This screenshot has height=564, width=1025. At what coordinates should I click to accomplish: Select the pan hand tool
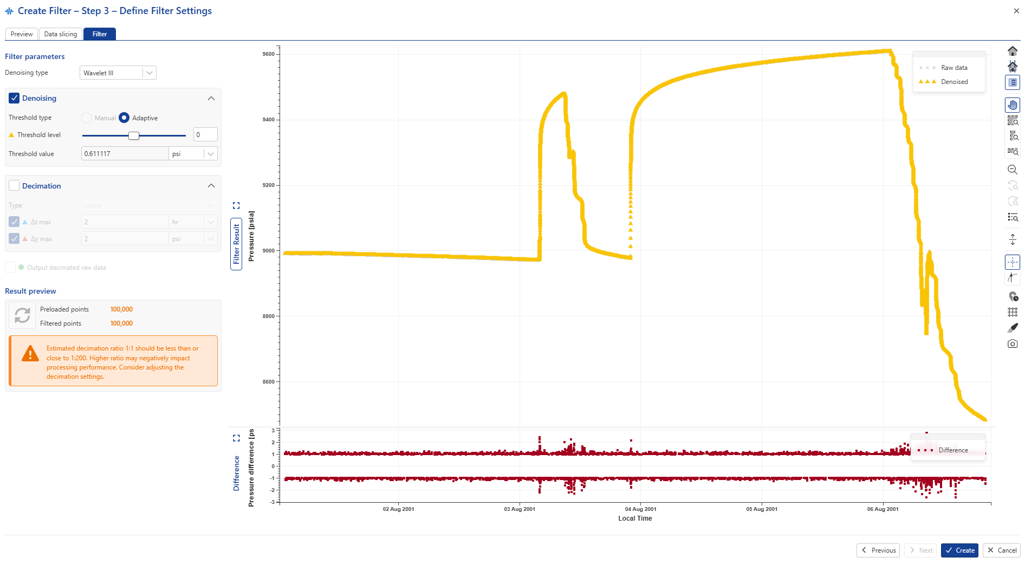[x=1012, y=105]
